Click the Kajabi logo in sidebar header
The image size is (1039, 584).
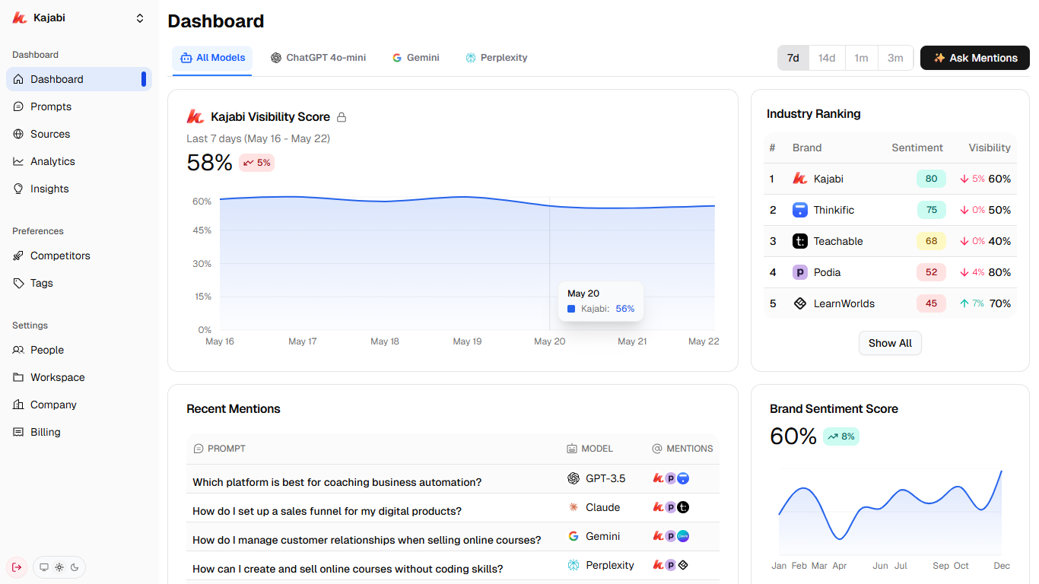coord(20,18)
